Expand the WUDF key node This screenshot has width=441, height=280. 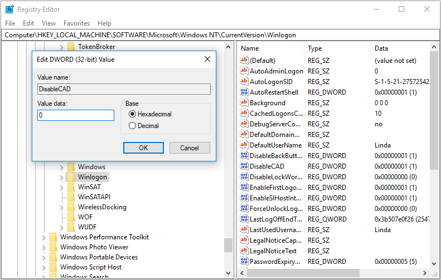(61, 228)
